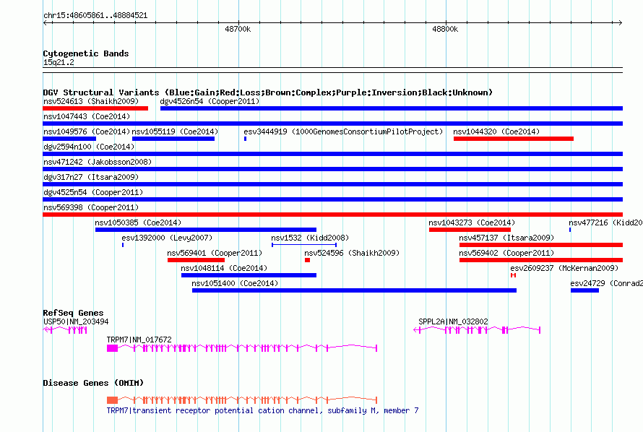Select the nsv1055119 (Coe2014) label
643x432 pixels.
pyautogui.click(x=175, y=131)
